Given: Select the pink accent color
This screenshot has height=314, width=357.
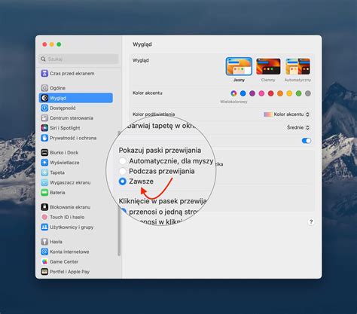Looking at the screenshot, I should click(261, 93).
